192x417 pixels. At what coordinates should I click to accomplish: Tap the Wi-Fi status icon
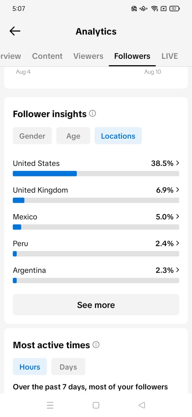pos(155,9)
